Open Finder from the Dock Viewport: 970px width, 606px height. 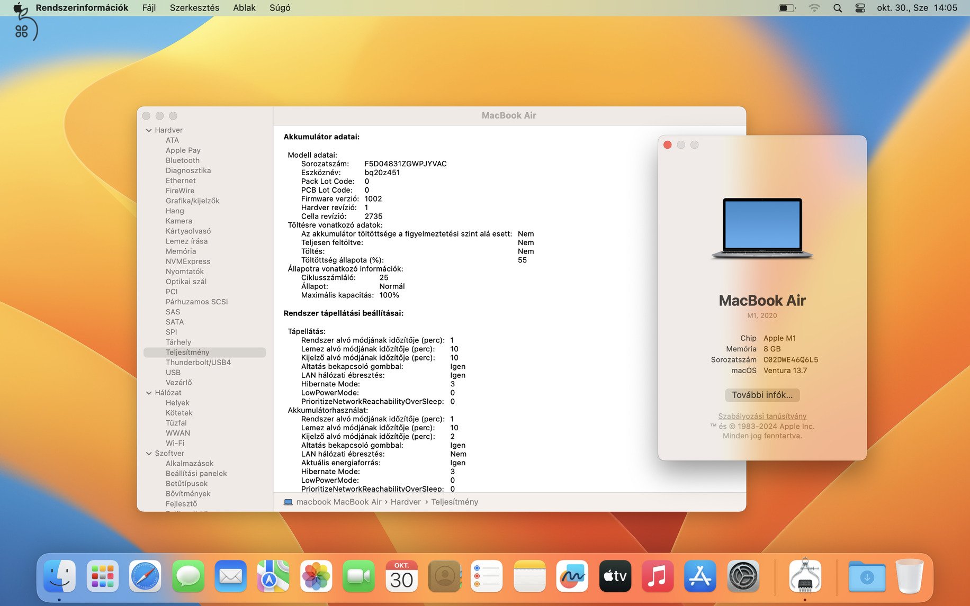coord(60,576)
